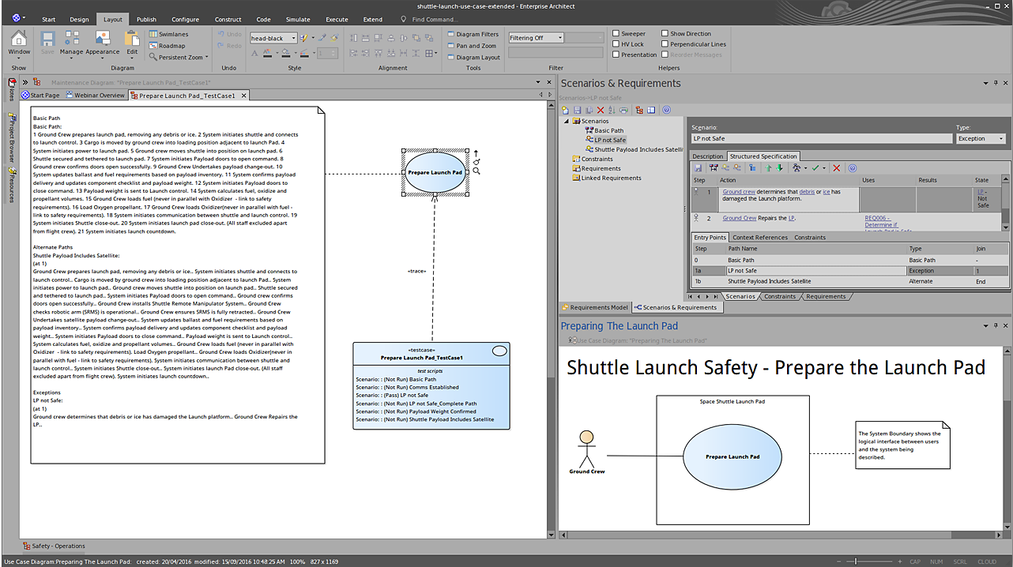Collapse the Scenarios tree node

point(567,122)
